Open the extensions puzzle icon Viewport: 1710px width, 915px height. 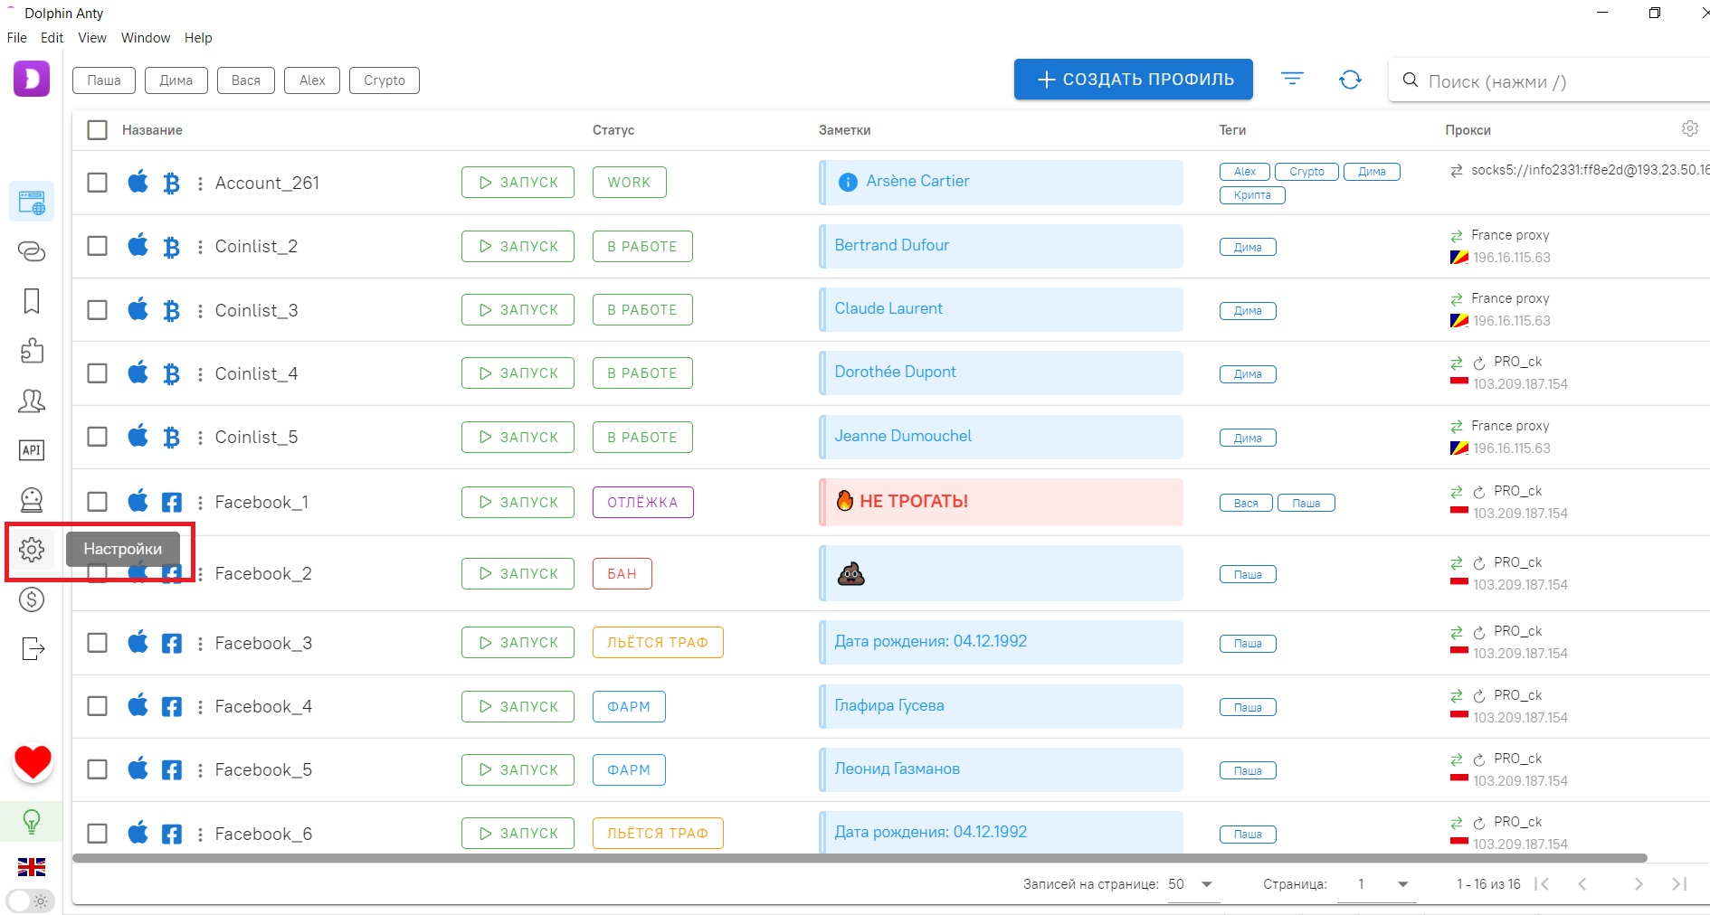[x=32, y=351]
